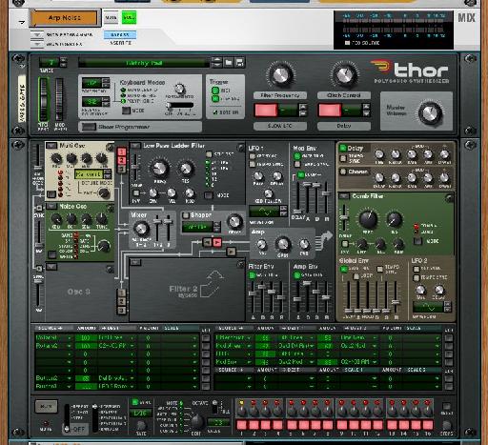Toggle Show Programmer button
Screen dimensions: 488x445
(89, 127)
